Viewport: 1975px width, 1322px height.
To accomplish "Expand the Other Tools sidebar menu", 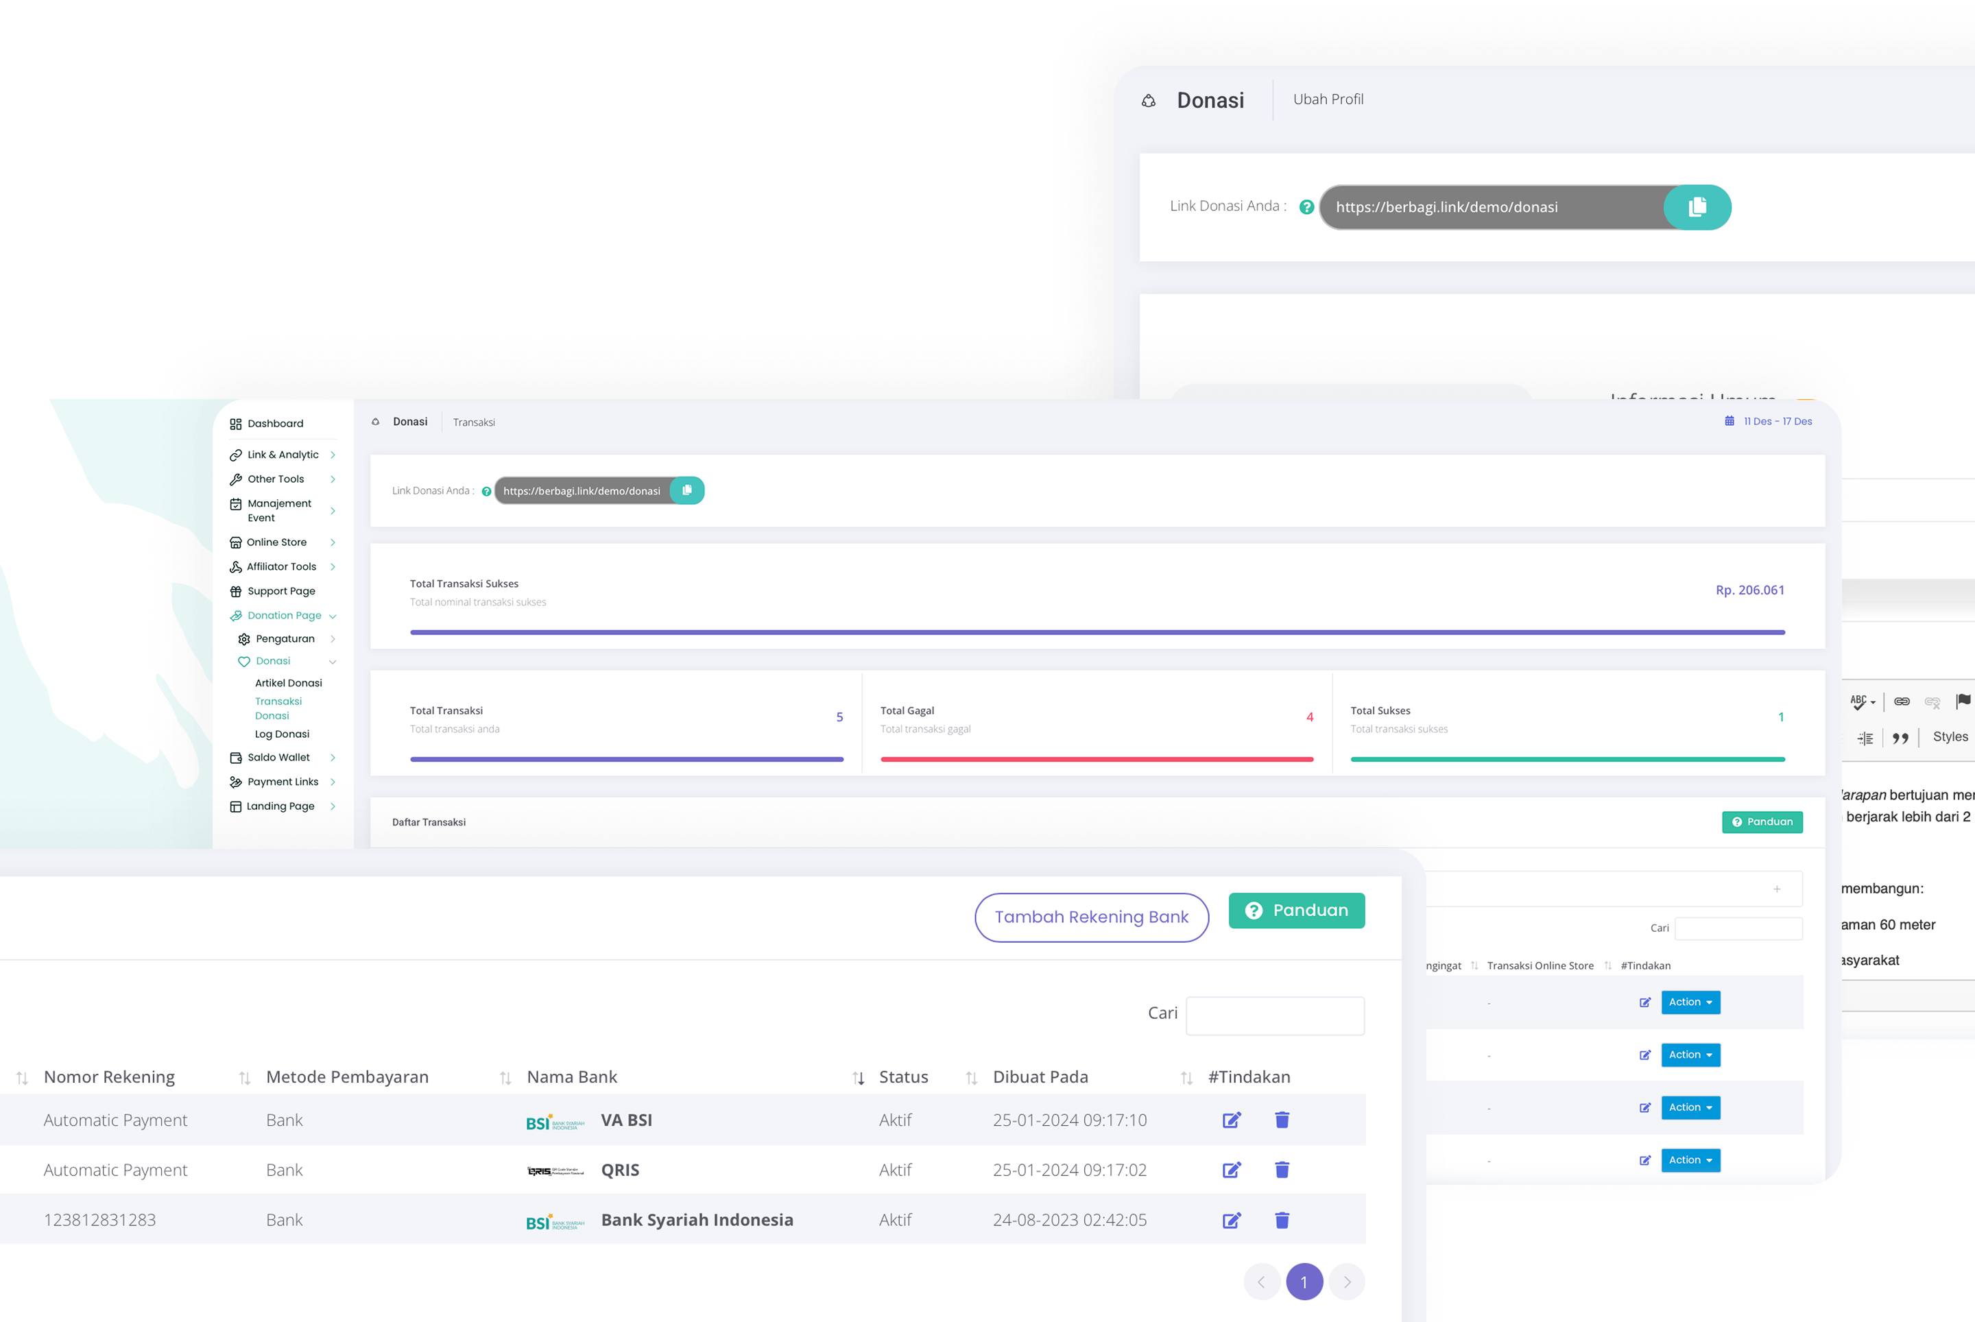I will [x=275, y=479].
